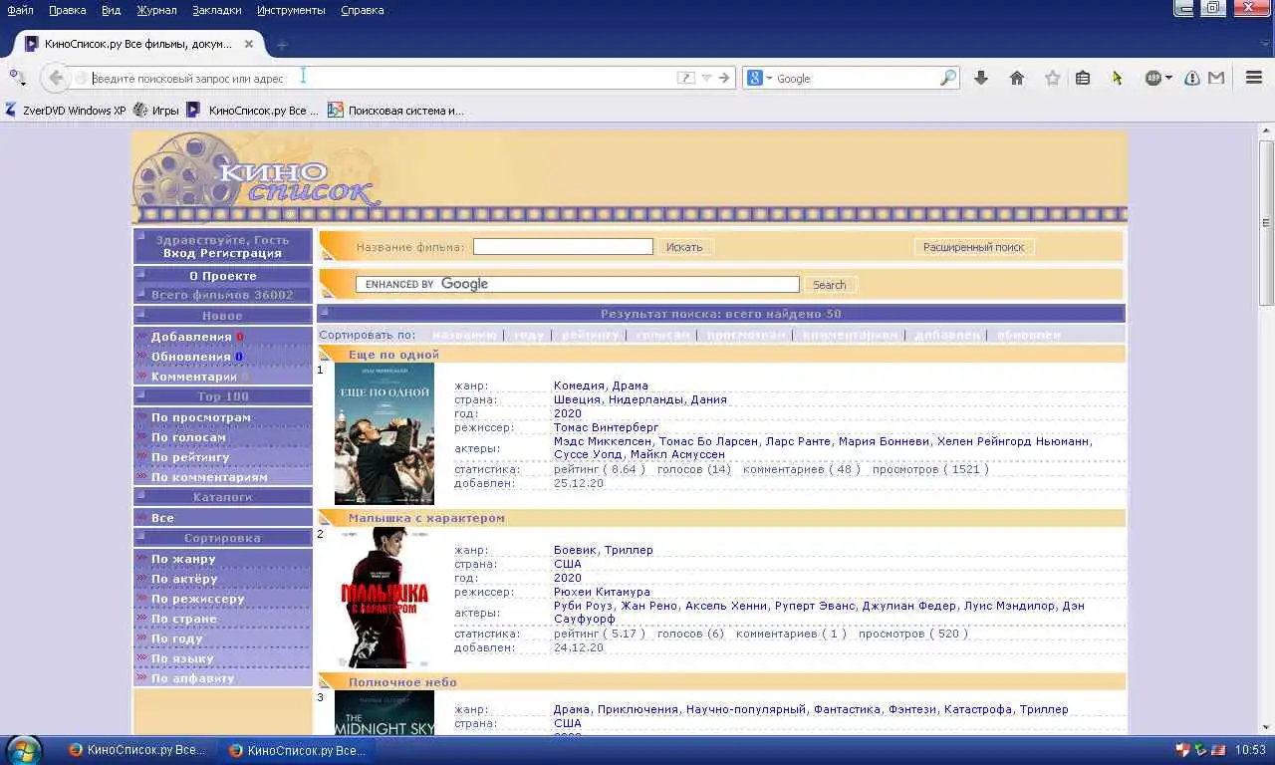Open Top 100 По рейтингу
The height and width of the screenshot is (765, 1275).
190,457
